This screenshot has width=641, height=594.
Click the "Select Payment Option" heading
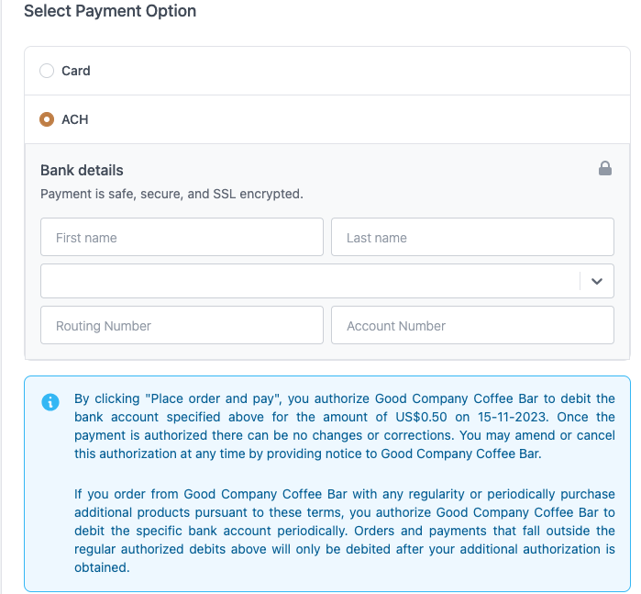click(110, 12)
